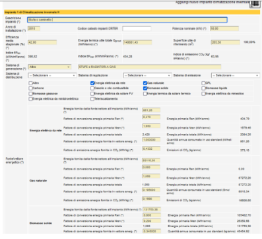This screenshot has width=262, height=239.
Task: Click the Potenza nominale (kW) field
Action: 224,28
